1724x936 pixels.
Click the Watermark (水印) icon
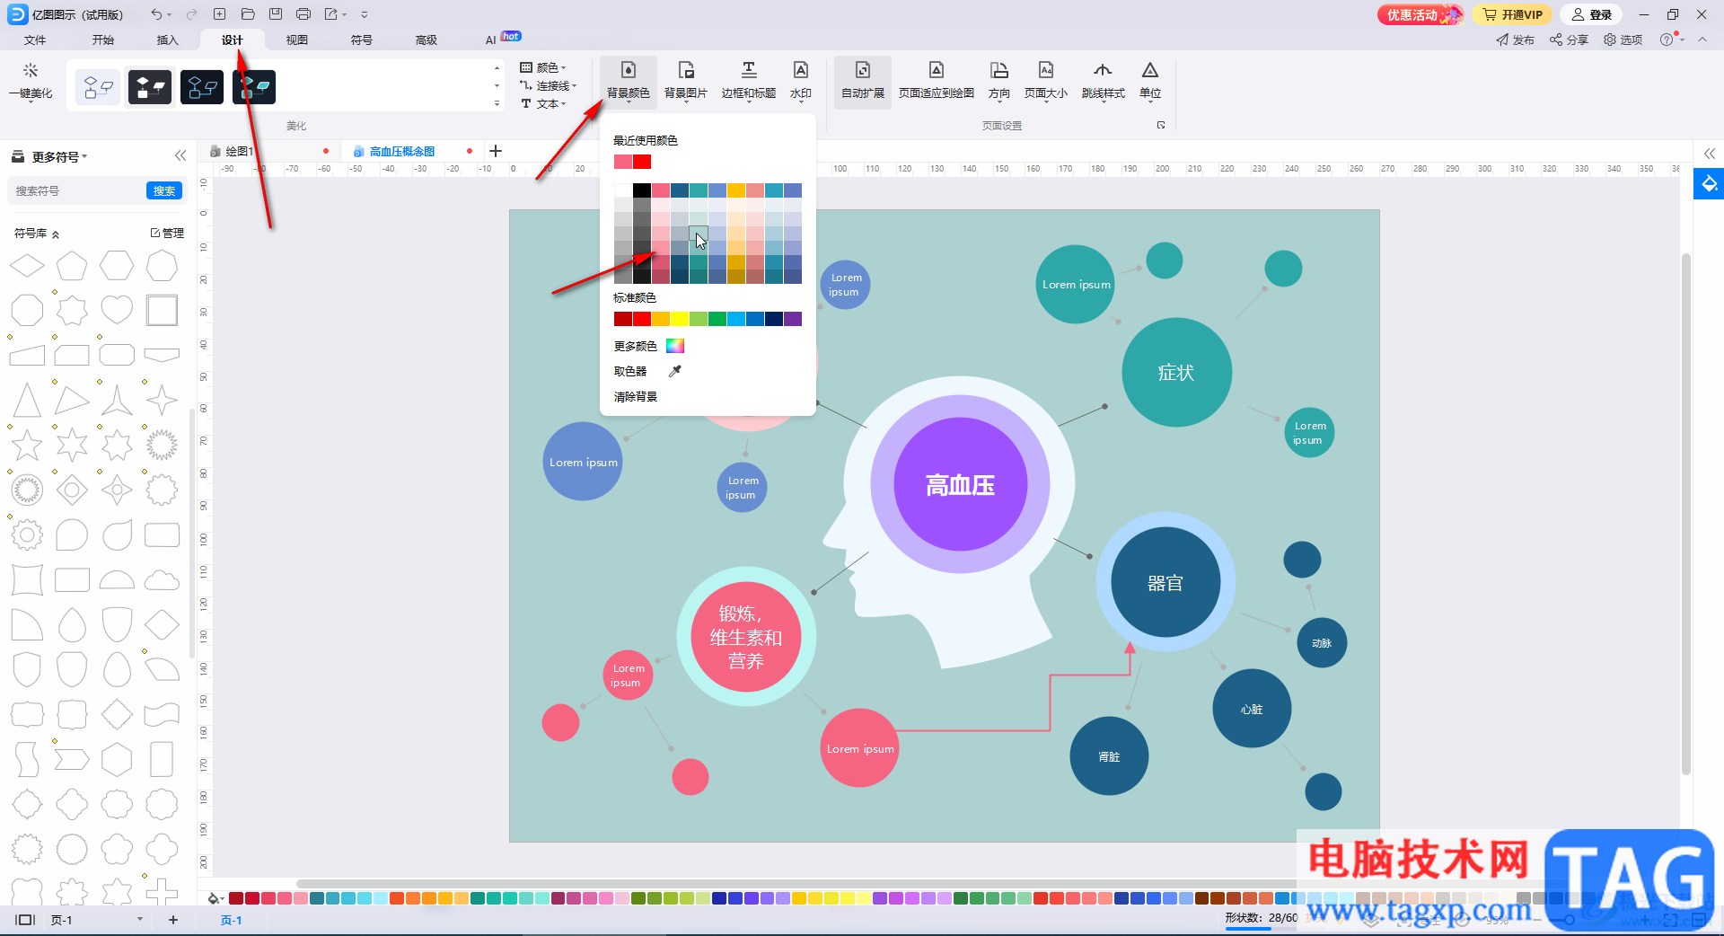tap(800, 80)
